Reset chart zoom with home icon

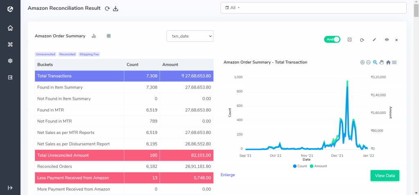tap(388, 62)
